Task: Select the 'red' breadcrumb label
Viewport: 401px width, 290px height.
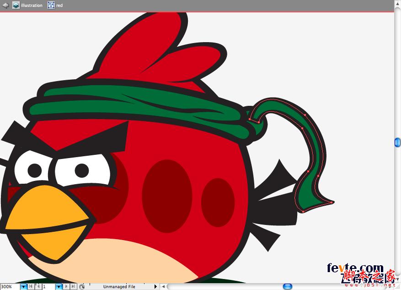Action: click(x=59, y=5)
